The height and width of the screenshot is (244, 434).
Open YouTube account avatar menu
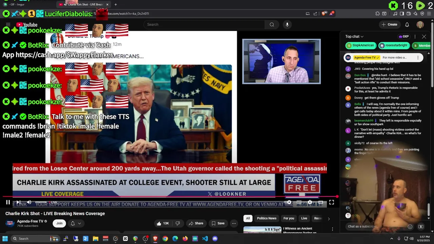(420, 24)
